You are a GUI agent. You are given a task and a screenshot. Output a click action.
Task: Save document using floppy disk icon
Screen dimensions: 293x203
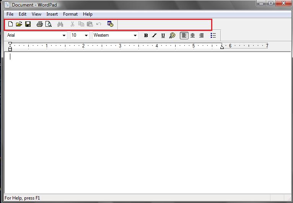[x=28, y=24]
